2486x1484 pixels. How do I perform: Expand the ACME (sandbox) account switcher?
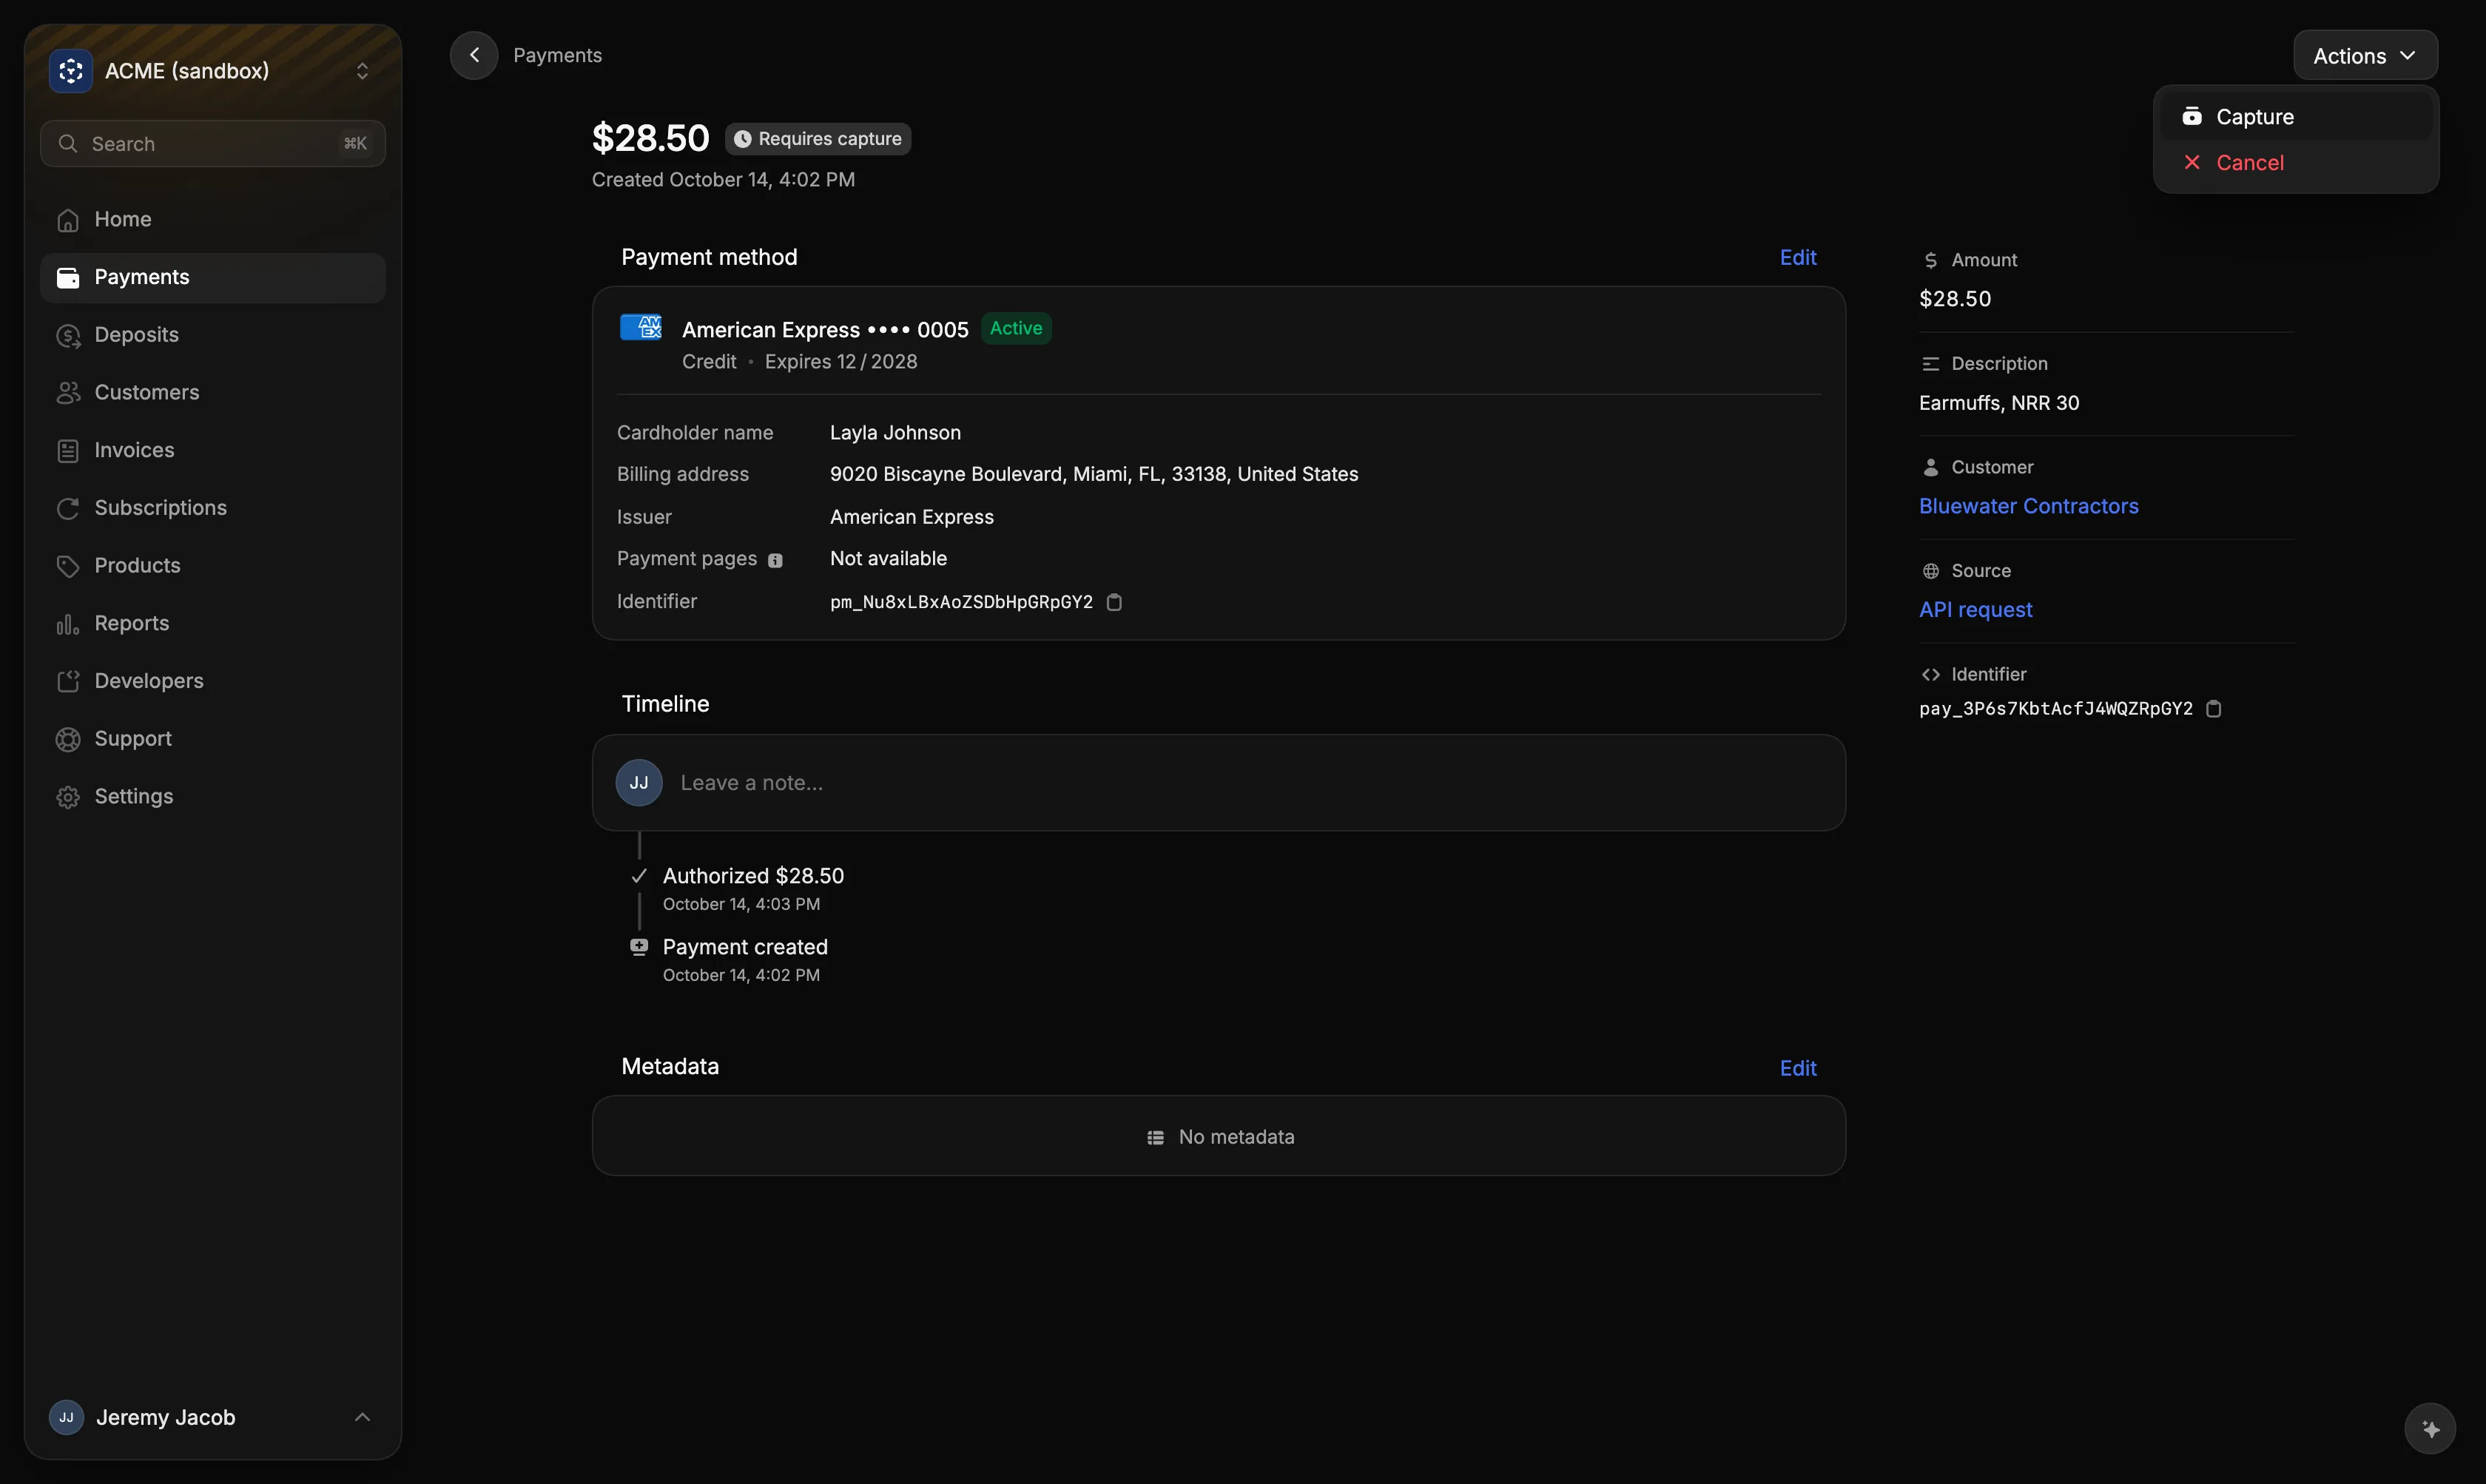[x=212, y=71]
